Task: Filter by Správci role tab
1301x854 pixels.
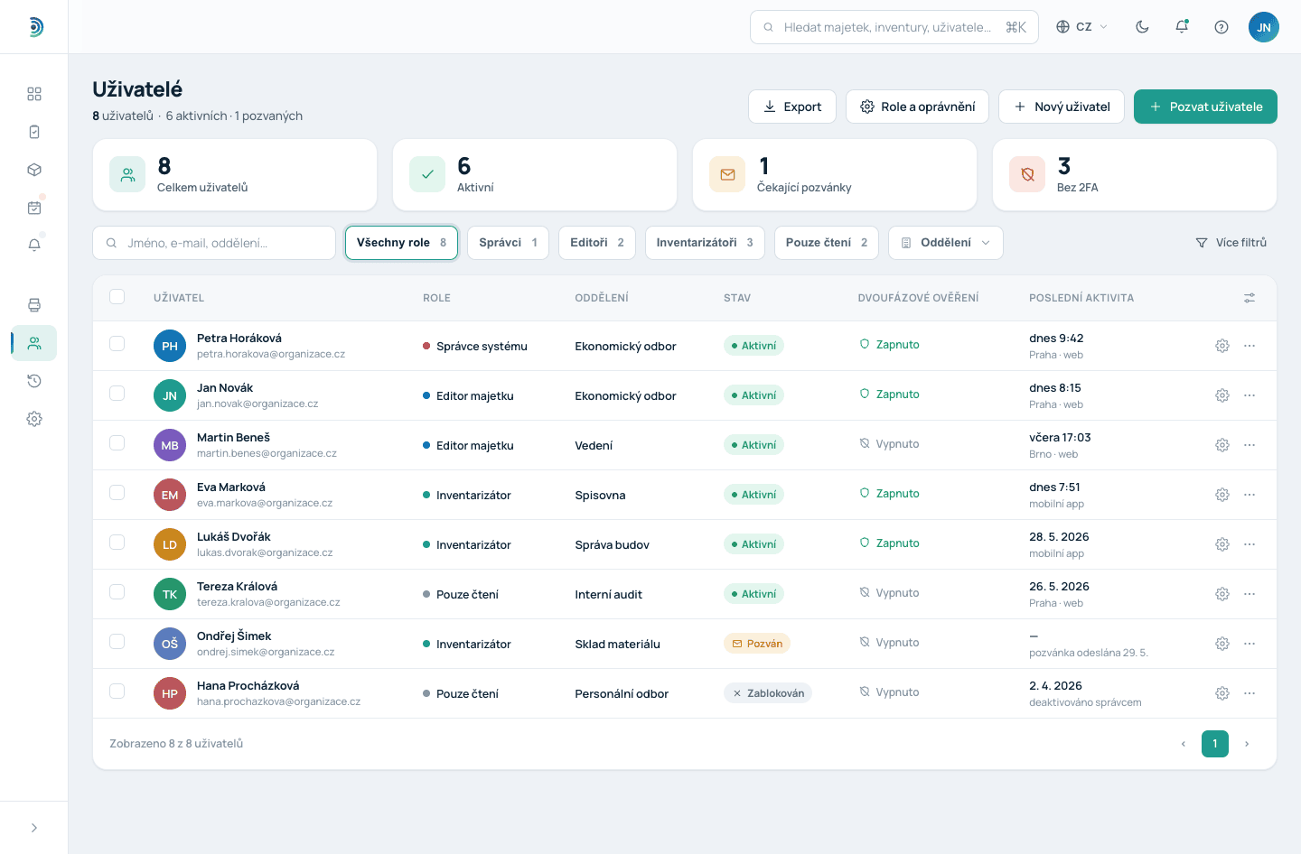Action: 508,243
